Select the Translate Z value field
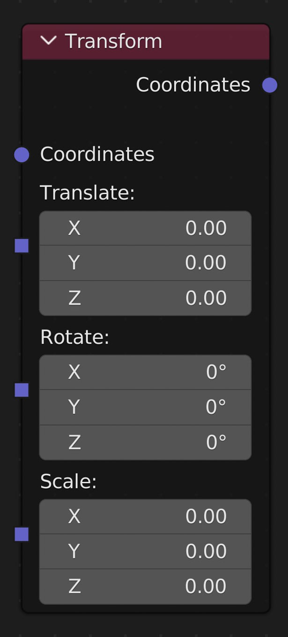The width and height of the screenshot is (288, 637). click(x=145, y=298)
